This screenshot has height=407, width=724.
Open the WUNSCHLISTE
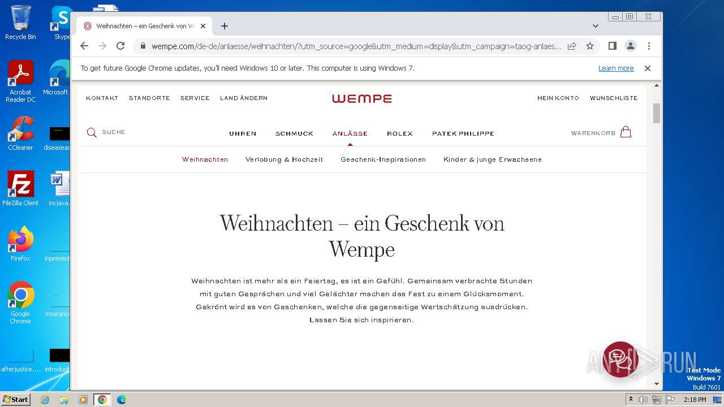click(x=614, y=98)
